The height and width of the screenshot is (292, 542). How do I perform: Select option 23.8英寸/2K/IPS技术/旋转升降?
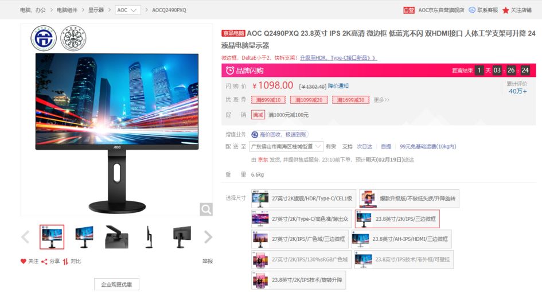[x=298, y=280]
